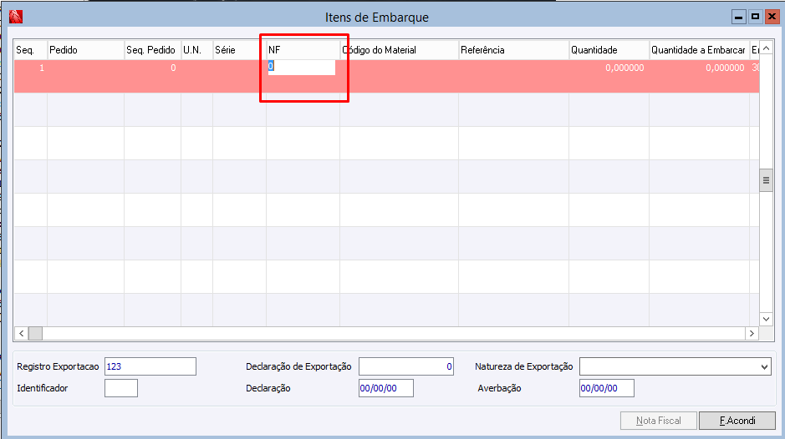
Task: Click the horizontal scrollbar left arrow
Action: (x=21, y=333)
